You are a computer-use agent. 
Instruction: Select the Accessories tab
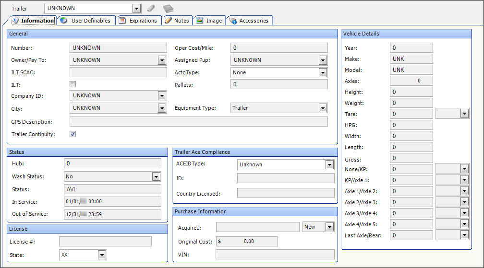click(x=249, y=21)
